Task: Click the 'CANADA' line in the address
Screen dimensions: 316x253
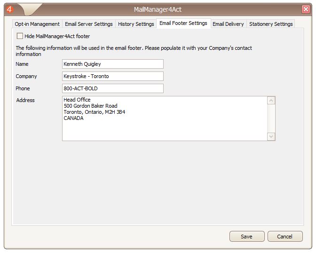Action: click(73, 118)
